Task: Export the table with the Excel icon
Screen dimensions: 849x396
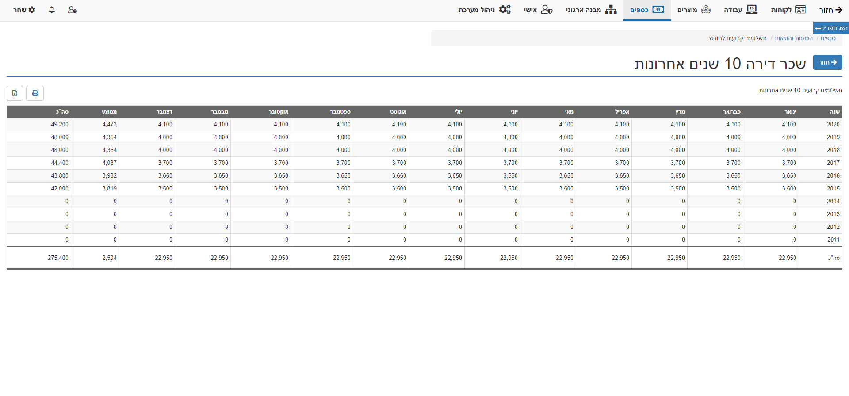Action: pos(15,93)
